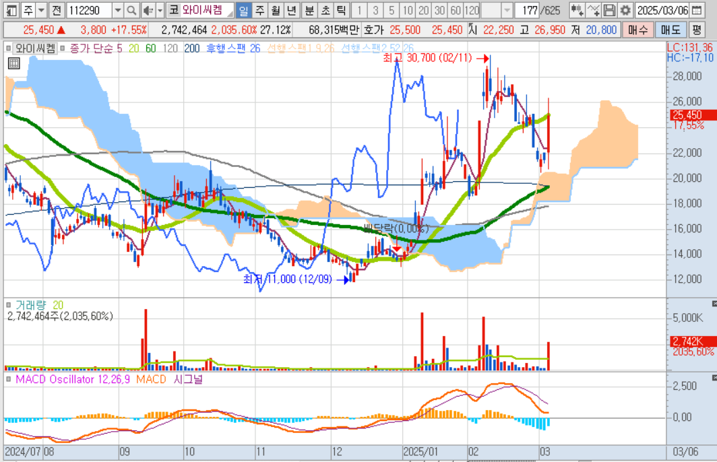Click the 와이씨켐 chart legend label

[36, 48]
